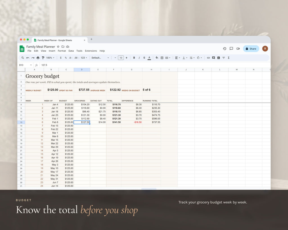This screenshot has width=288, height=230.
Task: Open the Help menu
Action: click(102, 51)
